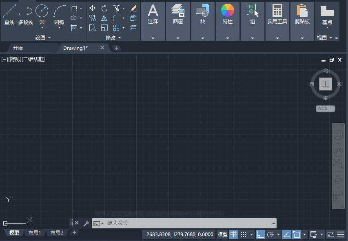Toggle ortho mode in status bar
This screenshot has height=241, width=348.
[x=260, y=234]
